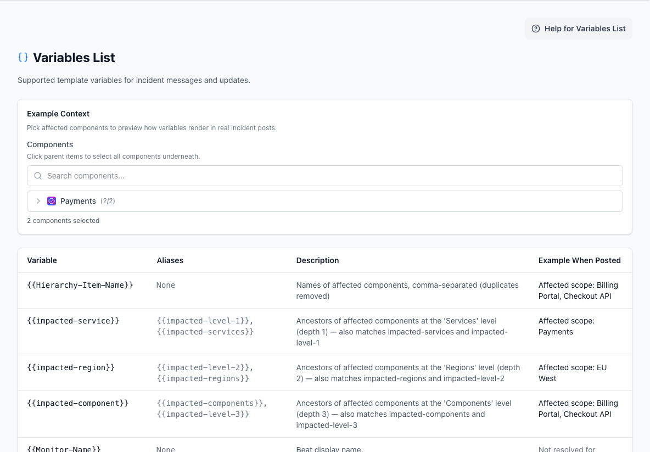Click the 'Affected scope: EU West' example
Viewport: 650px width, 452px height.
(573, 373)
